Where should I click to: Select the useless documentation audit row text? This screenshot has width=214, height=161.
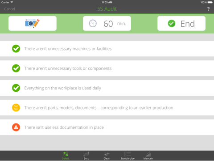[64, 127]
